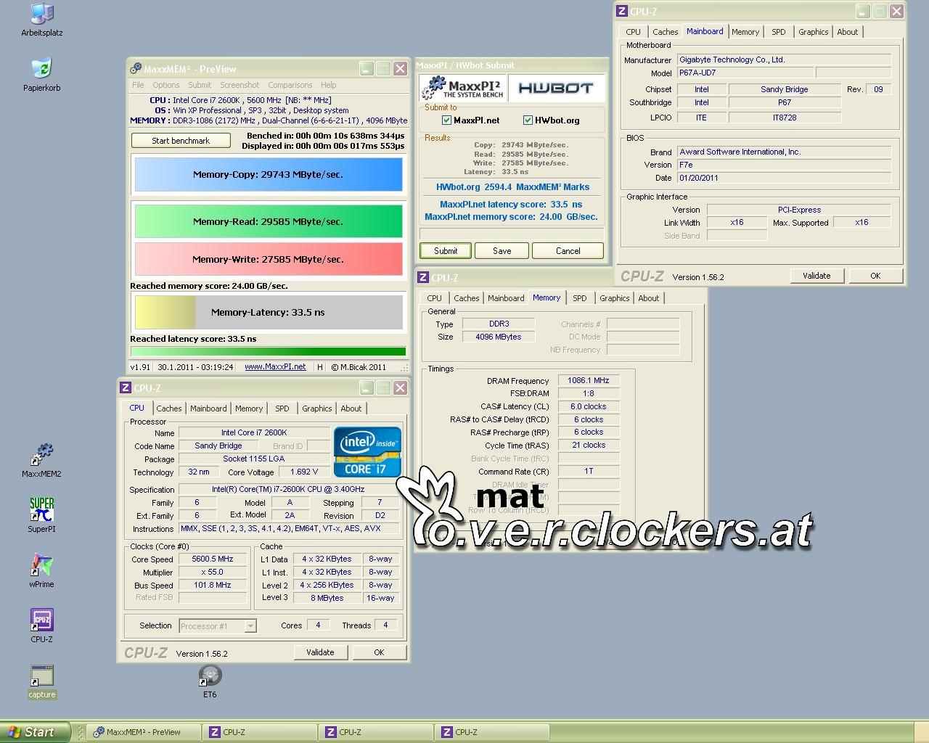
Task: Click the Core Voltage 1.692 V value
Action: pyautogui.click(x=304, y=472)
